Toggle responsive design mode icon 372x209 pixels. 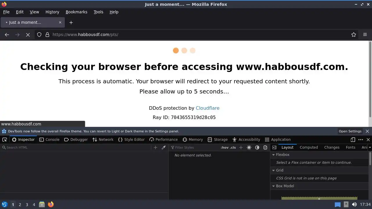353,140
